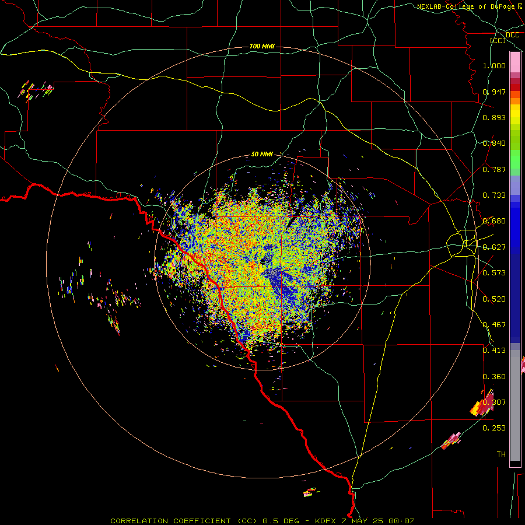Pick the gray swatch beside 0.253
Image resolution: width=525 pixels, height=525 pixels.
pyautogui.click(x=515, y=408)
